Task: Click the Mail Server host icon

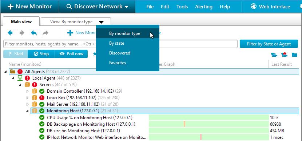Action: (35, 104)
